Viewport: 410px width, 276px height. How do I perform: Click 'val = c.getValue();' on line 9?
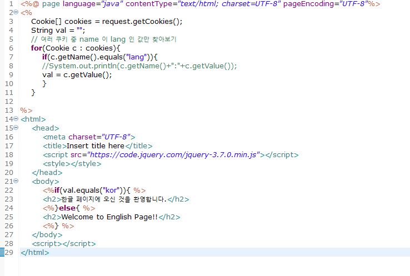click(x=77, y=75)
